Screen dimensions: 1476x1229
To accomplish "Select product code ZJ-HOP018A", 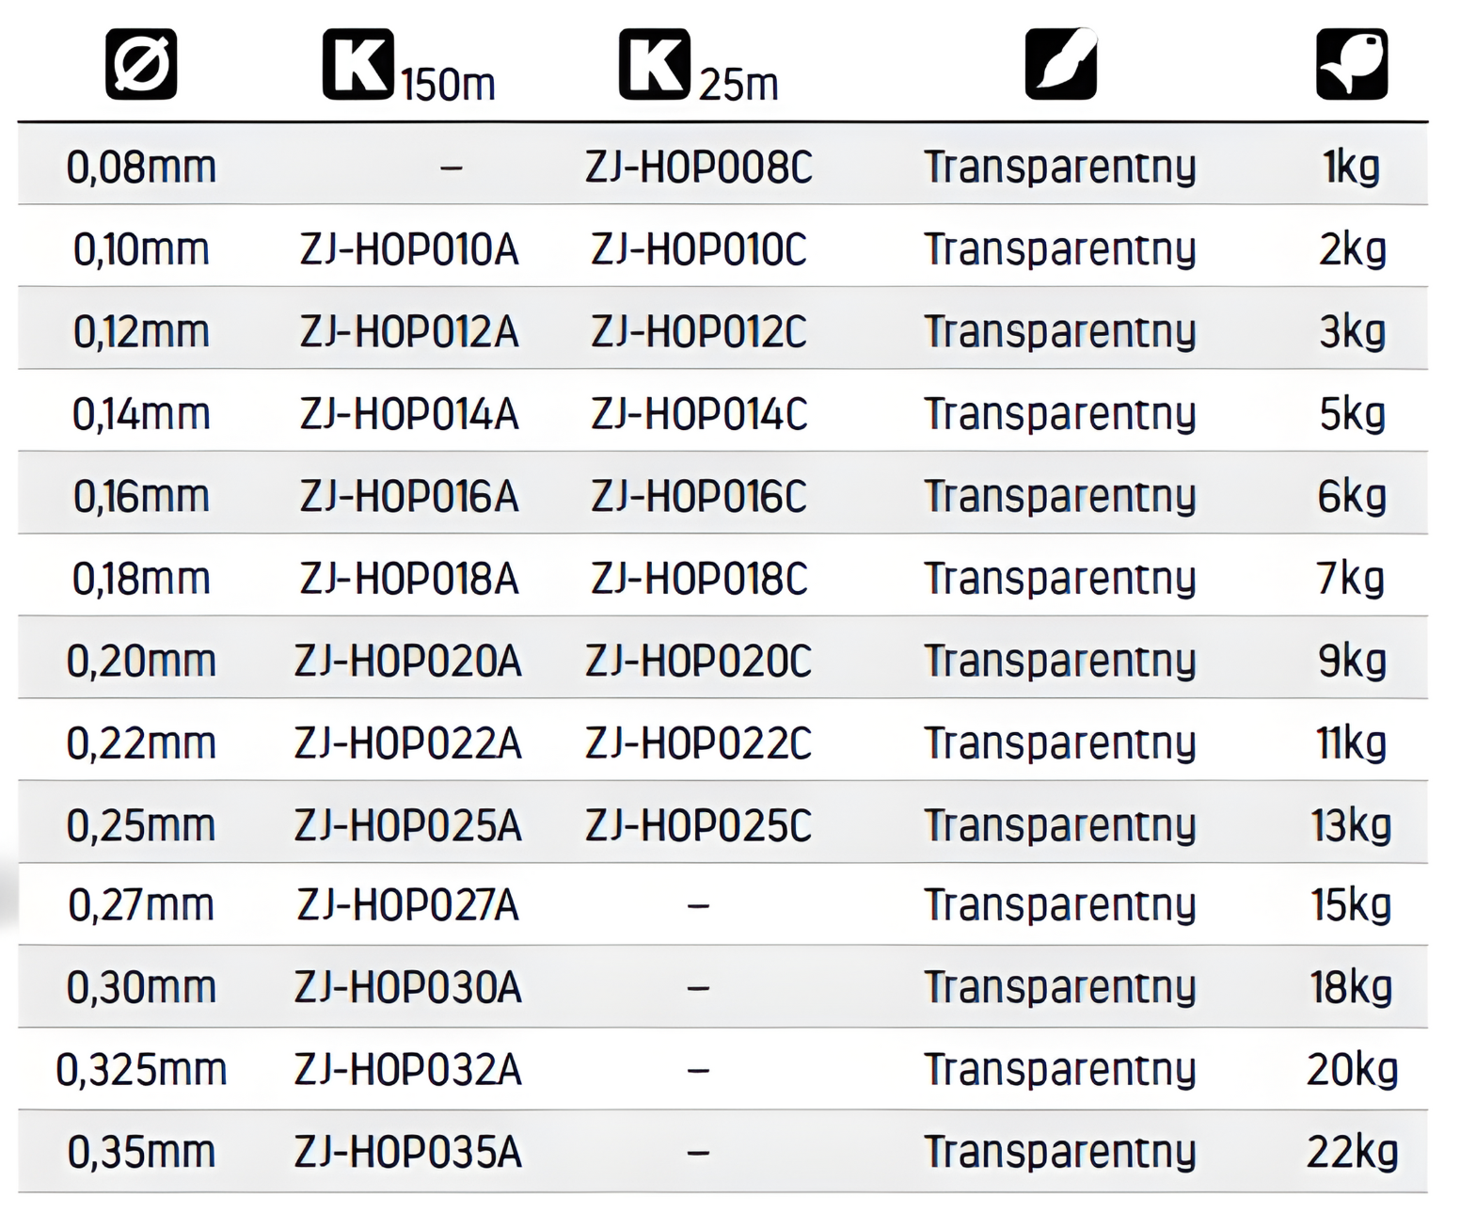I will coord(409,580).
